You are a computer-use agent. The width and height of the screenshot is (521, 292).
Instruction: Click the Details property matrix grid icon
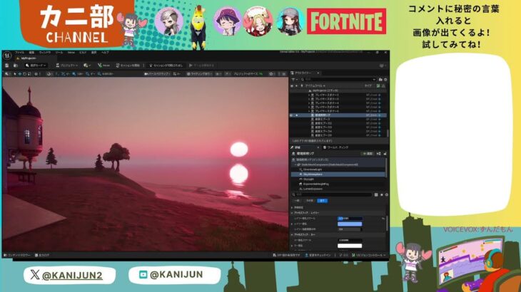point(376,195)
